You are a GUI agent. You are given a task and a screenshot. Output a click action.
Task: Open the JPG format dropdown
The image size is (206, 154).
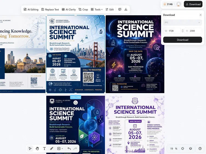tap(182, 22)
